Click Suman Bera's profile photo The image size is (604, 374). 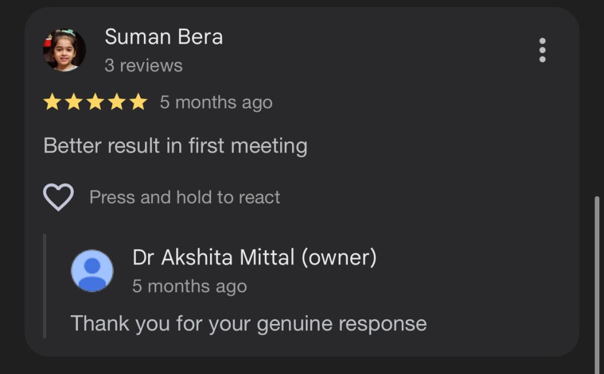[x=64, y=50]
